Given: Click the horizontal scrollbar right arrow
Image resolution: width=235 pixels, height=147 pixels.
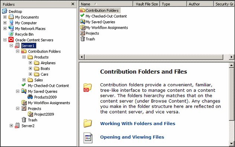Looking at the screenshot, I should coord(232,57).
